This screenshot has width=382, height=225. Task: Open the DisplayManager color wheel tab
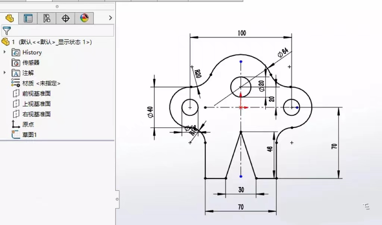point(84,18)
